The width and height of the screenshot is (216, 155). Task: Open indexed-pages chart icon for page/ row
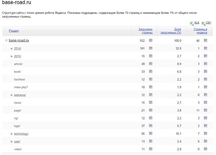206,111
